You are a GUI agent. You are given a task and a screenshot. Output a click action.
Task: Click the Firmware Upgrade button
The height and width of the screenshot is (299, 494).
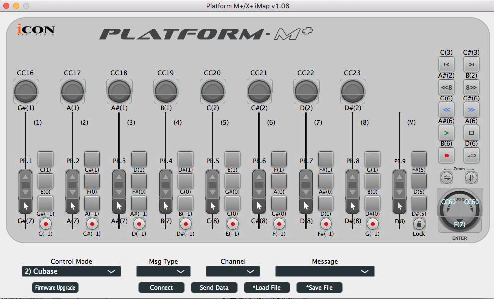[x=55, y=288]
